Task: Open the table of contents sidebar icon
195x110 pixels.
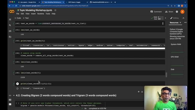Action: (10, 20)
